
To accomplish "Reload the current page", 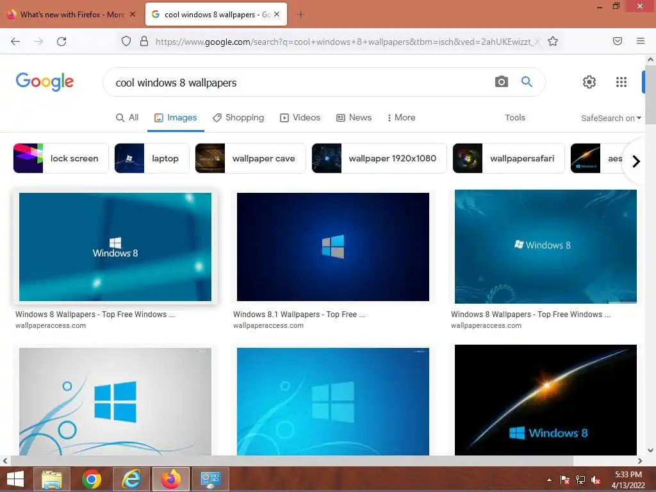I will coord(61,42).
